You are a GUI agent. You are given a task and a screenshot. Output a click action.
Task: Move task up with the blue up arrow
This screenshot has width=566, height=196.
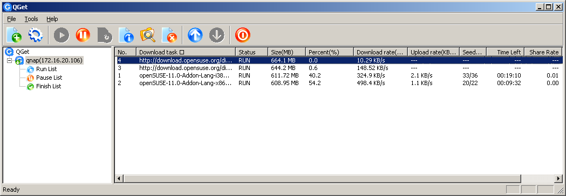195,35
